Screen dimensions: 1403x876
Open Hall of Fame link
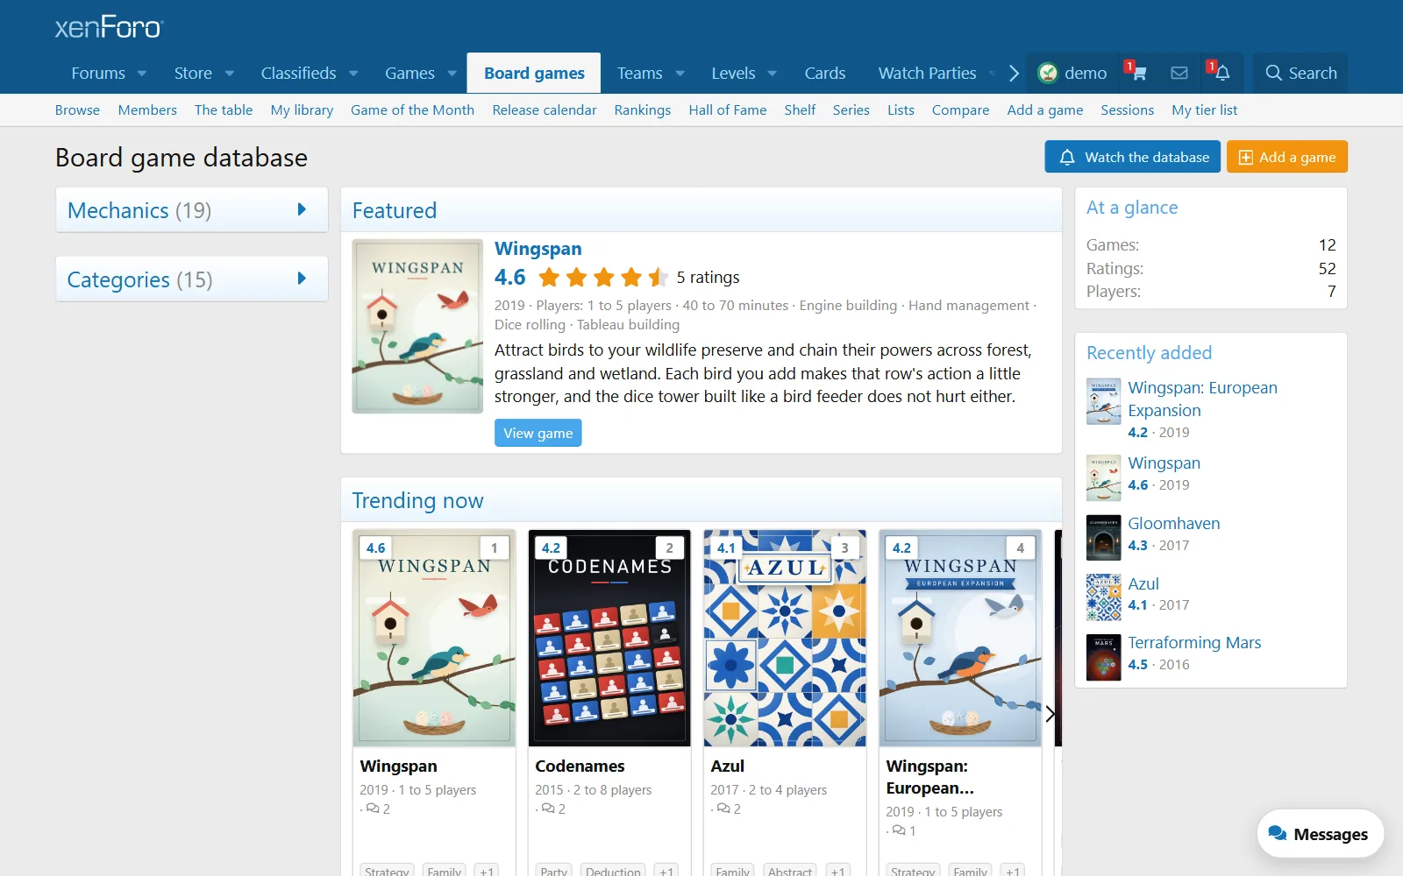728,110
